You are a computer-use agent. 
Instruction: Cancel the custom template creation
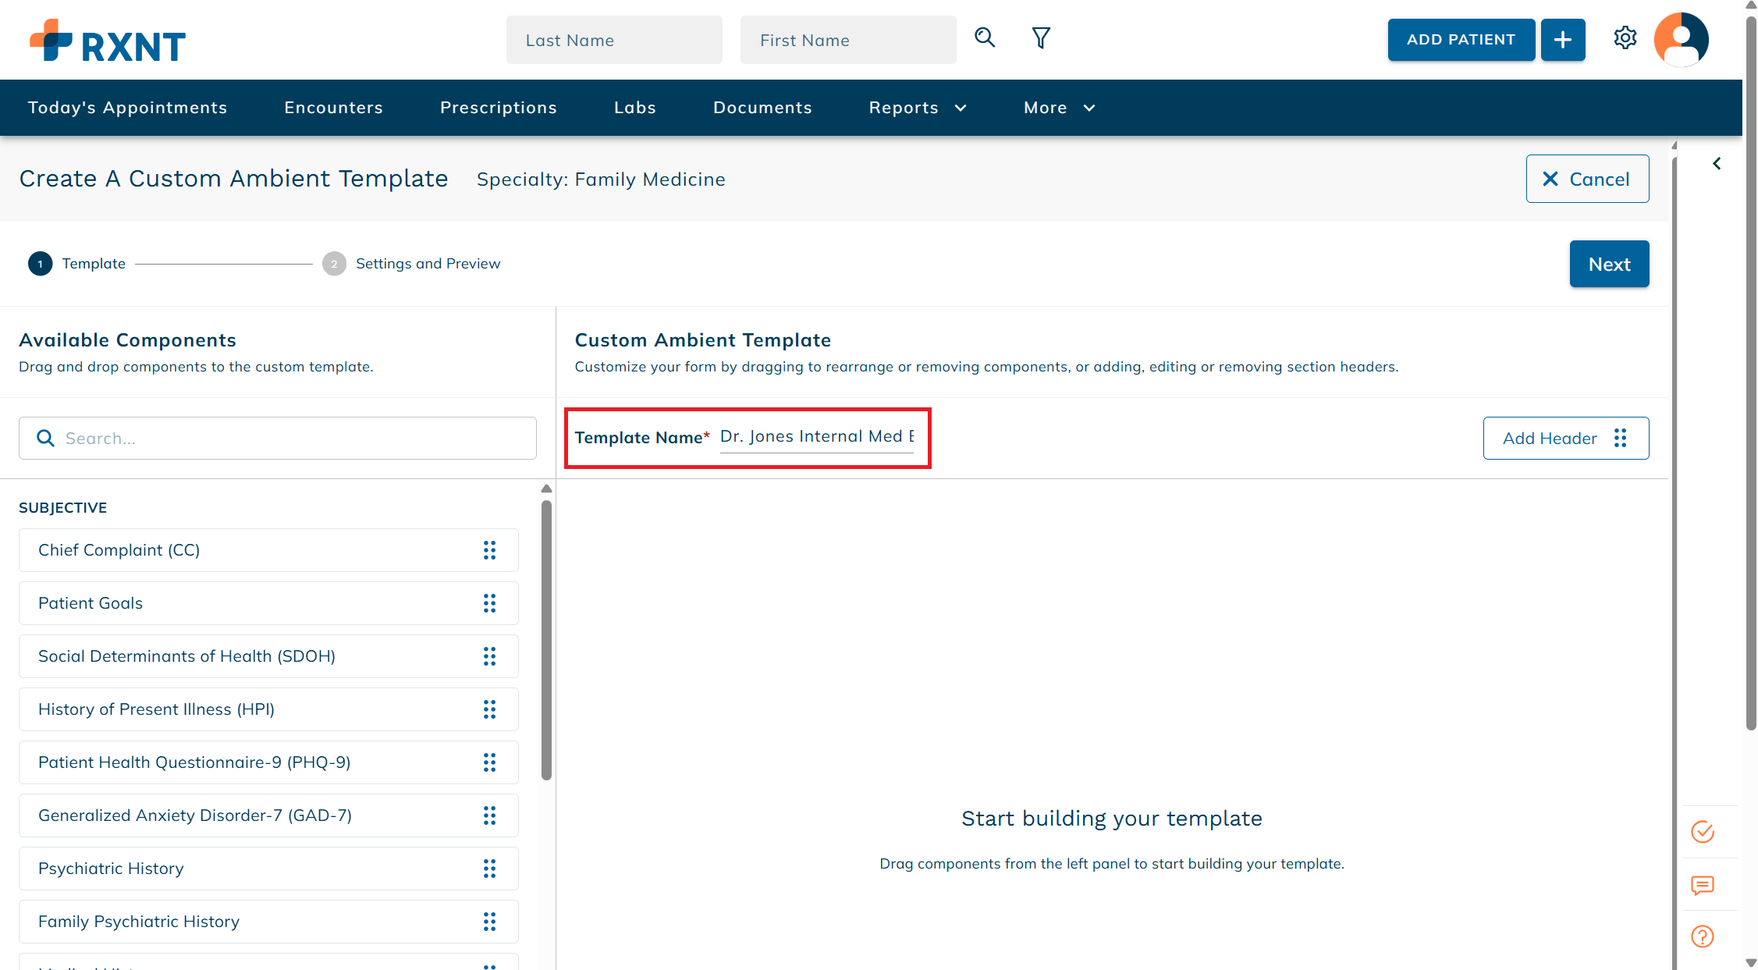click(1587, 179)
